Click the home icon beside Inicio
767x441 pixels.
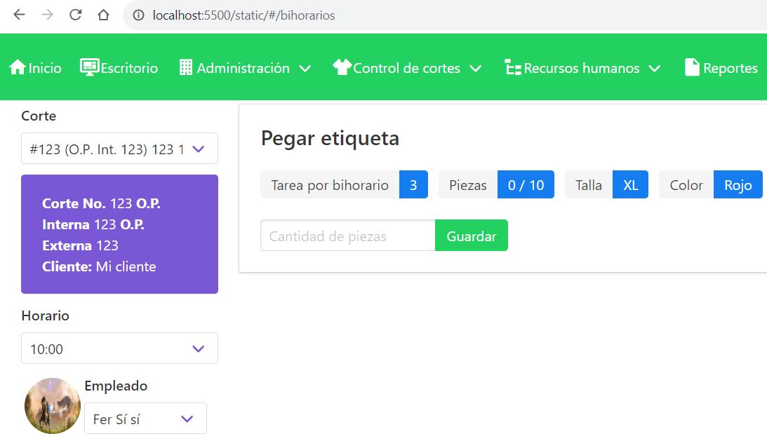tap(17, 68)
